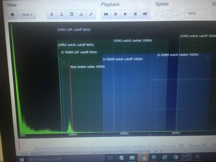Click the 200Hz axis tick label
The width and height of the screenshot is (216, 162).
[124, 133]
